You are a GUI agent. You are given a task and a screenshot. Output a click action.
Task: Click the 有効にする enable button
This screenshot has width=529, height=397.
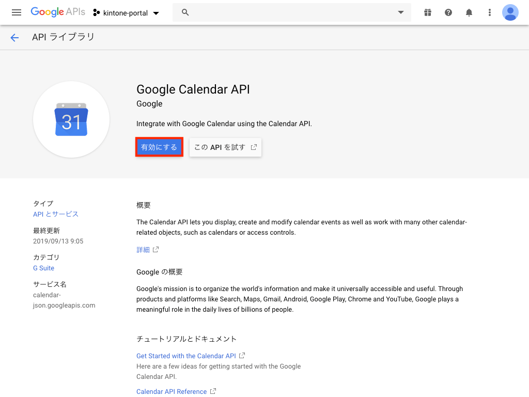click(x=159, y=147)
